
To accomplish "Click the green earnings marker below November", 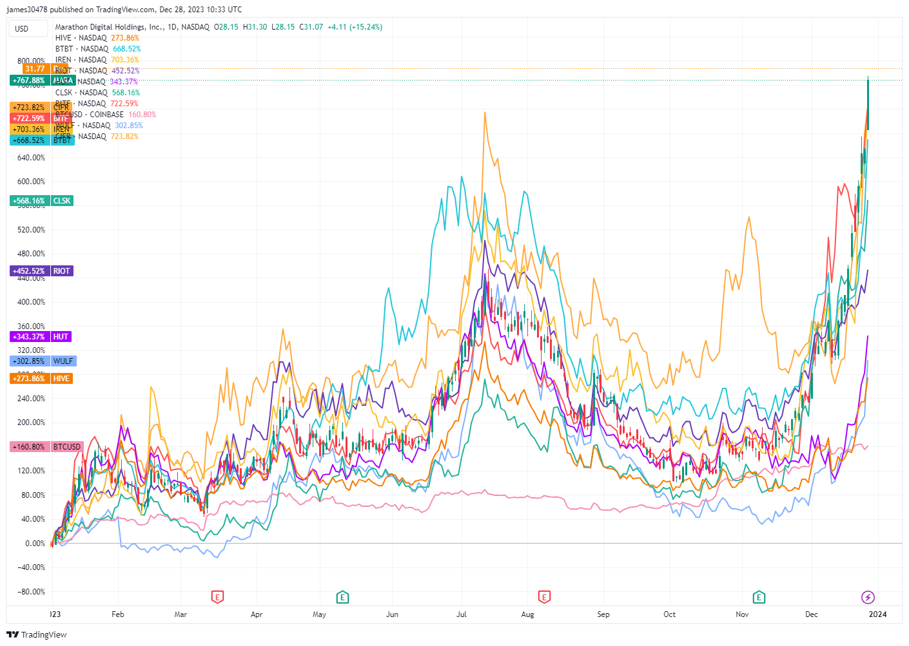I will 759,597.
